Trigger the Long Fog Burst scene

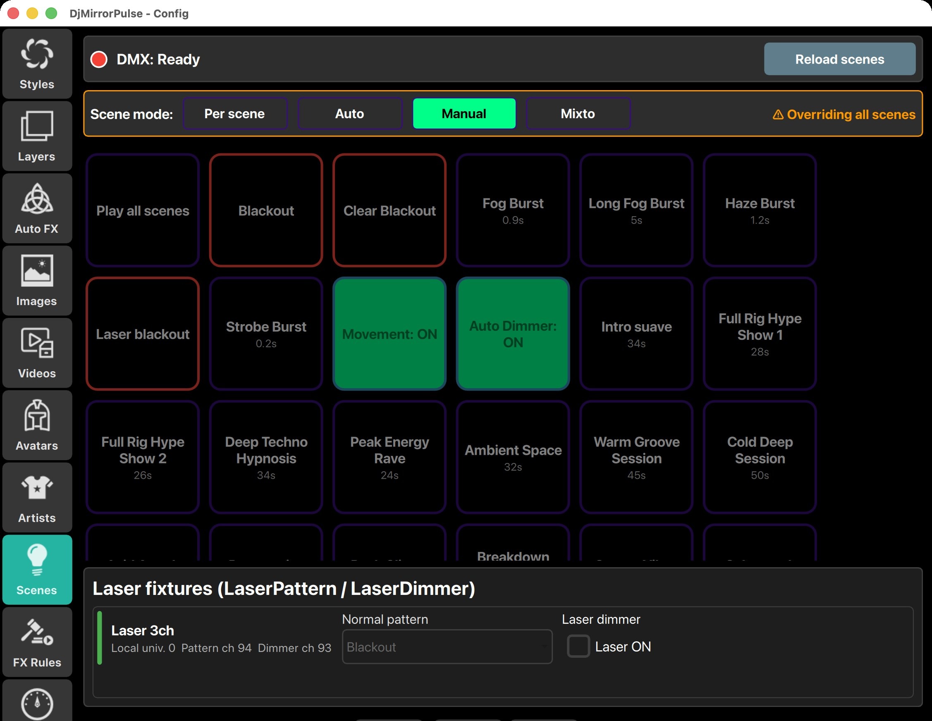point(636,210)
